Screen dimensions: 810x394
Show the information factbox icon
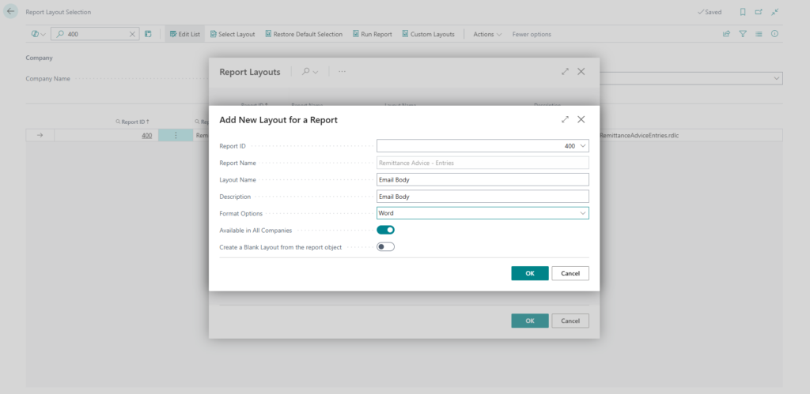tap(775, 34)
